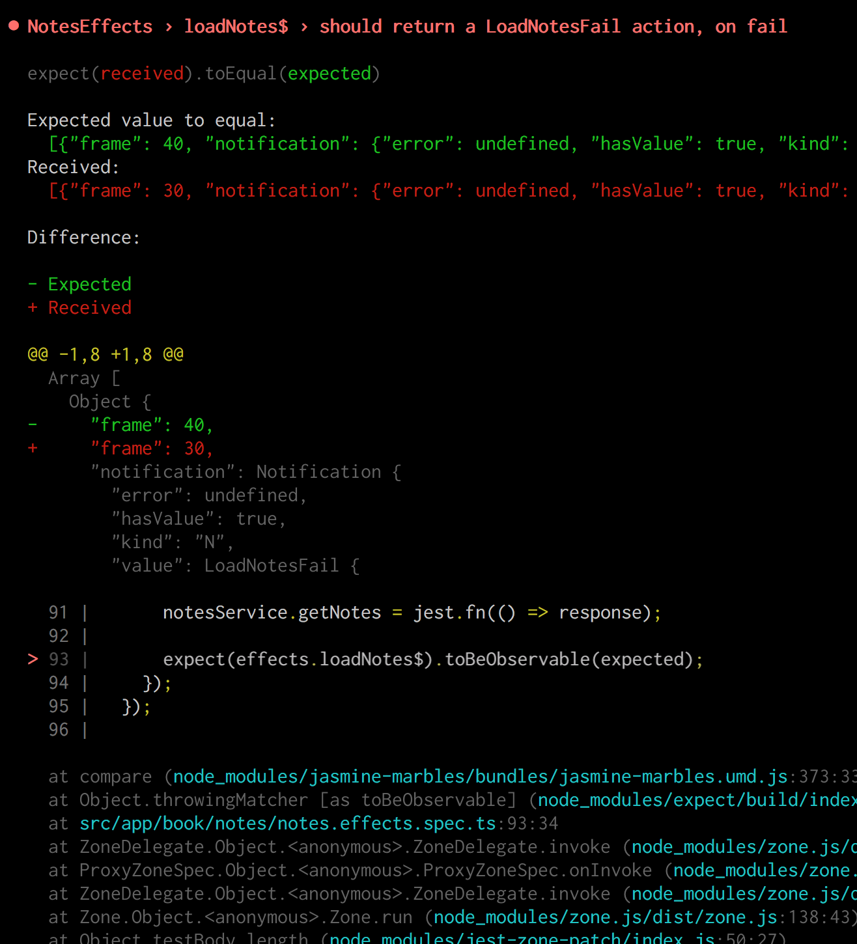Open zone.js path in first ZoneDelegate.invoke frame
Viewport: 857px width, 944px height.
point(744,847)
